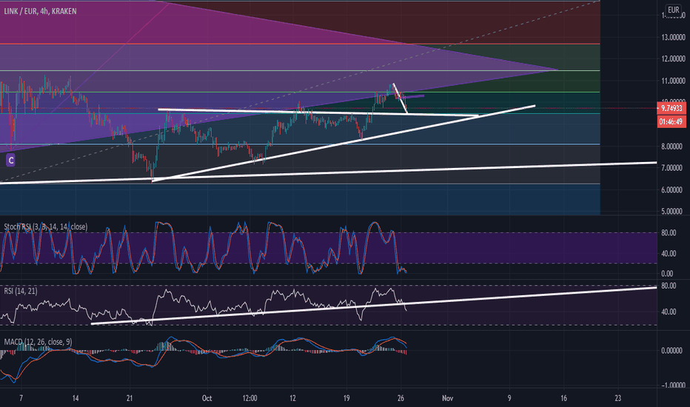Click the bar countdown 01:46:49 label
This screenshot has width=690, height=407.
[x=671, y=121]
